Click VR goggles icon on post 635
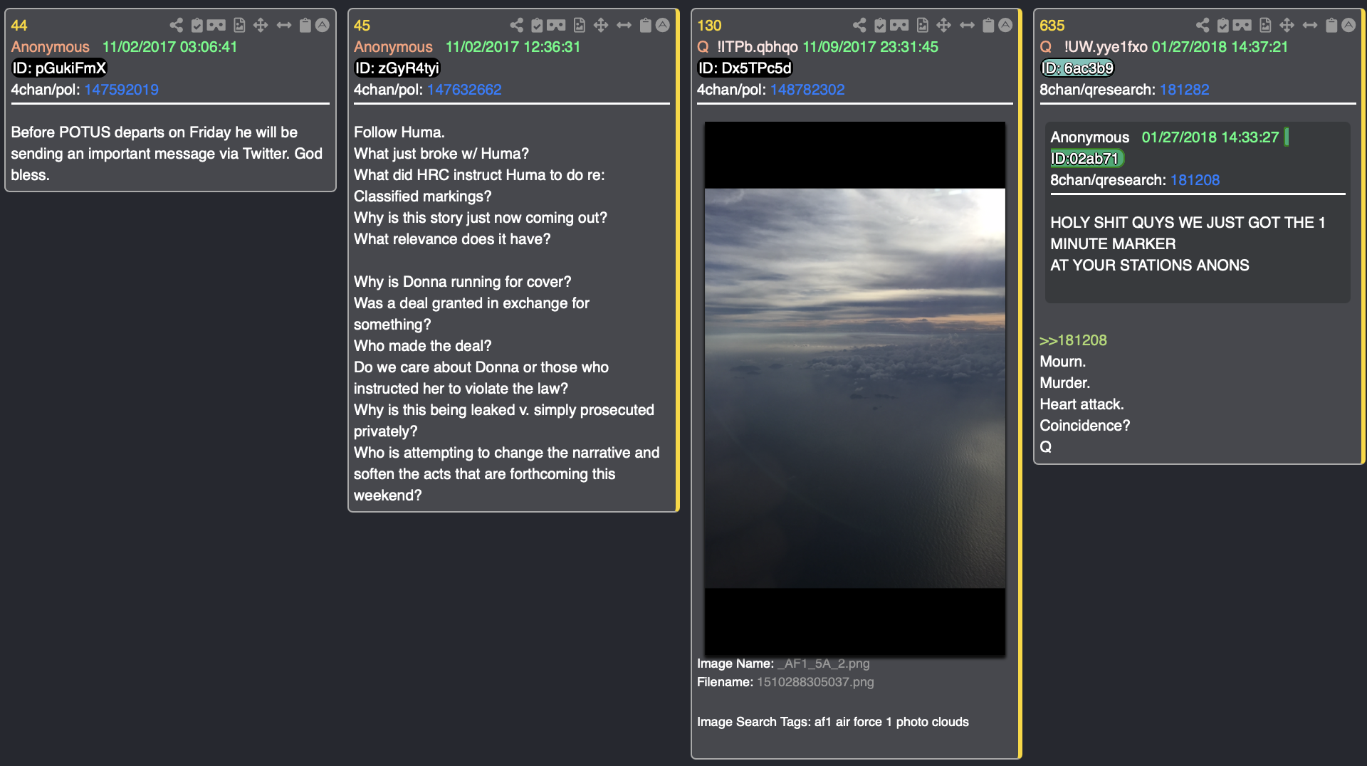The width and height of the screenshot is (1367, 766). point(1243,26)
